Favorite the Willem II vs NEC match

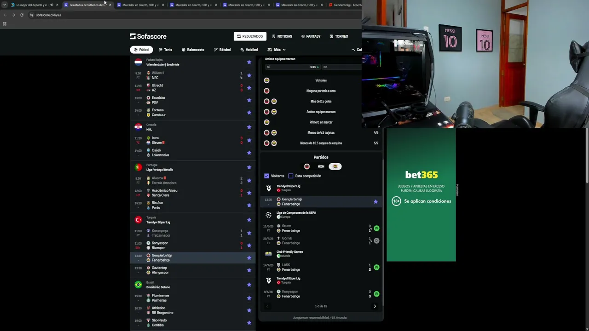coord(249,75)
